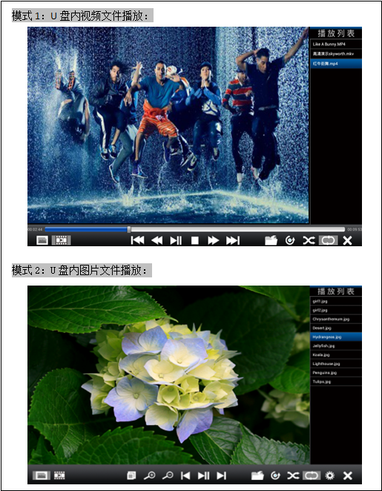Image resolution: width=382 pixels, height=491 pixels.
Task: Select Tulips.jpg in the image playlist
Action: [336, 381]
